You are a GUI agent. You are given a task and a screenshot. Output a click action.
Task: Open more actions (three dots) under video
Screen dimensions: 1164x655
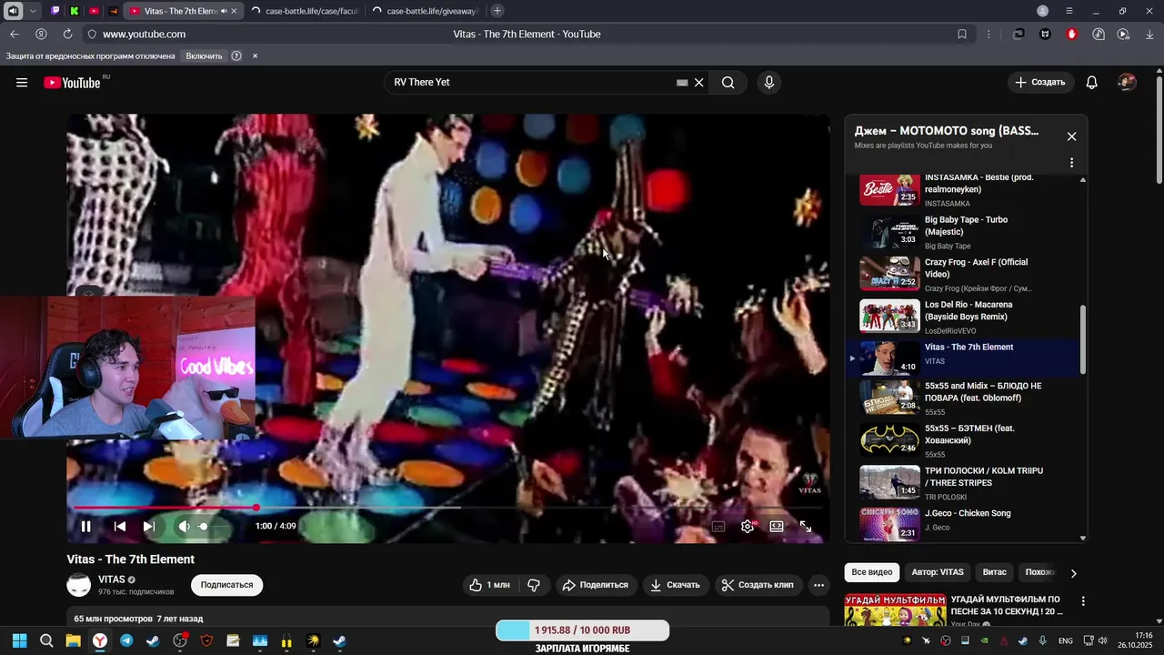point(818,585)
